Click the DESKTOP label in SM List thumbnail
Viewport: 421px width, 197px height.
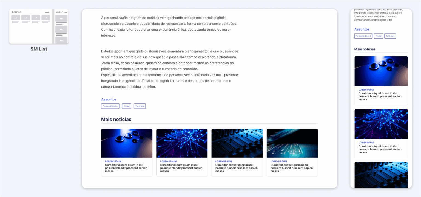point(16,12)
